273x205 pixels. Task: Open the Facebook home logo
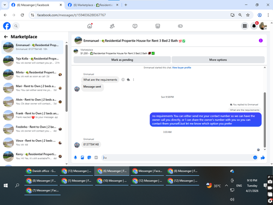7,26
